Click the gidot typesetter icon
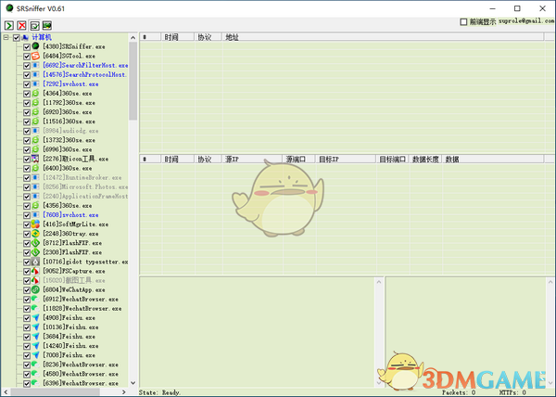 pyautogui.click(x=35, y=262)
